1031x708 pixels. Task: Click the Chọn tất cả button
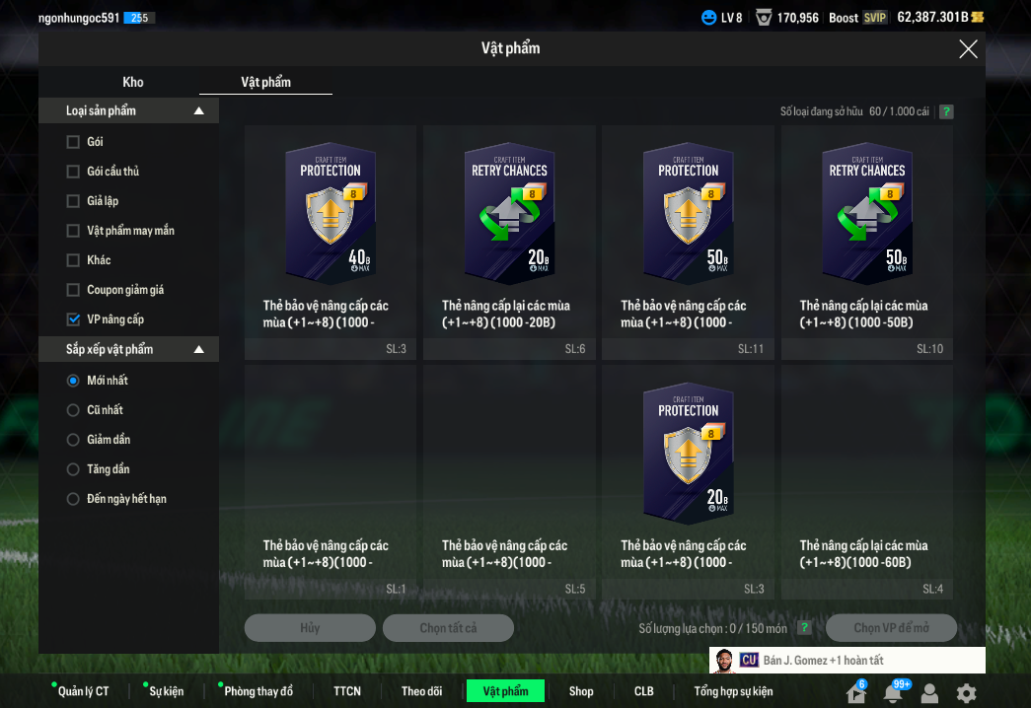click(x=448, y=628)
